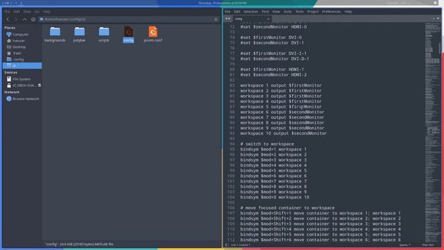Open file manager Help menu
Screen dimensions: 444x250
(46, 12)
